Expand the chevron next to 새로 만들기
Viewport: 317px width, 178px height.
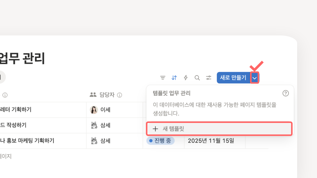click(x=255, y=78)
